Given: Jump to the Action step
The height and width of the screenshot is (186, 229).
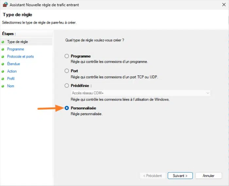Looking at the screenshot, I should click(12, 71).
